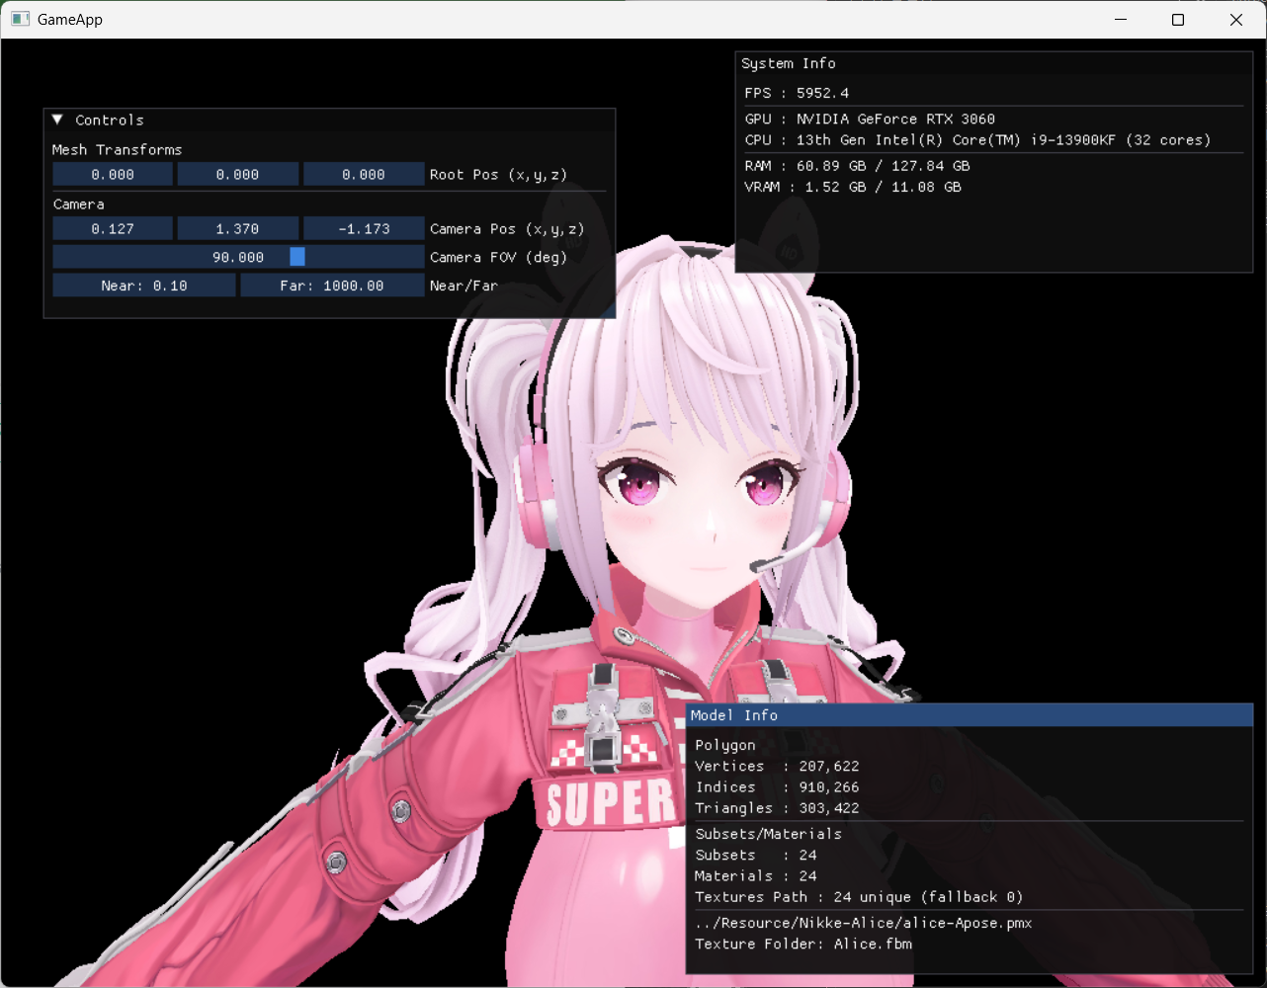Click the CPU i9-13900KF line
This screenshot has width=1267, height=988.
pyautogui.click(x=977, y=140)
